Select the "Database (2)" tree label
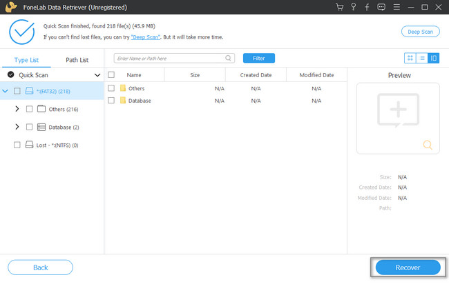The height and width of the screenshot is (284, 449). 64,127
